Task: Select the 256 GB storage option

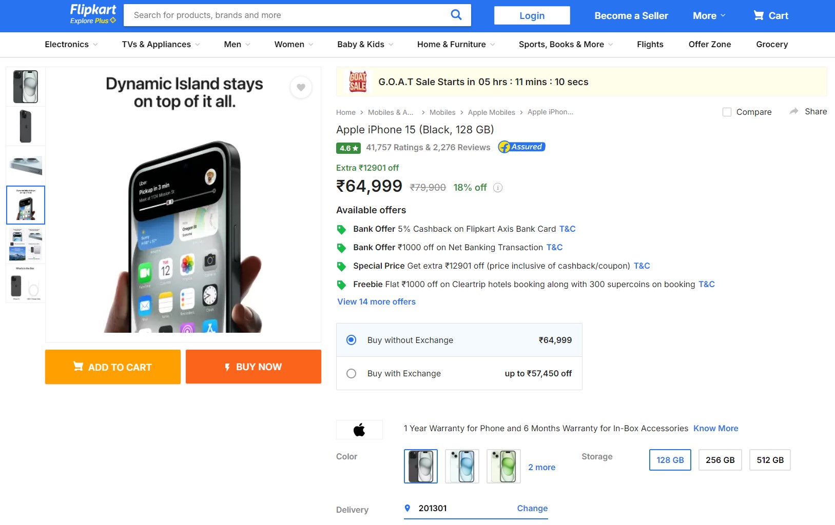Action: pos(720,460)
